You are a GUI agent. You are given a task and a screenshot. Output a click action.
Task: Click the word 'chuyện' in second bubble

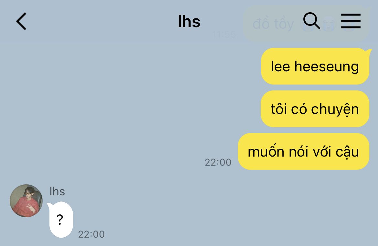[335, 110]
